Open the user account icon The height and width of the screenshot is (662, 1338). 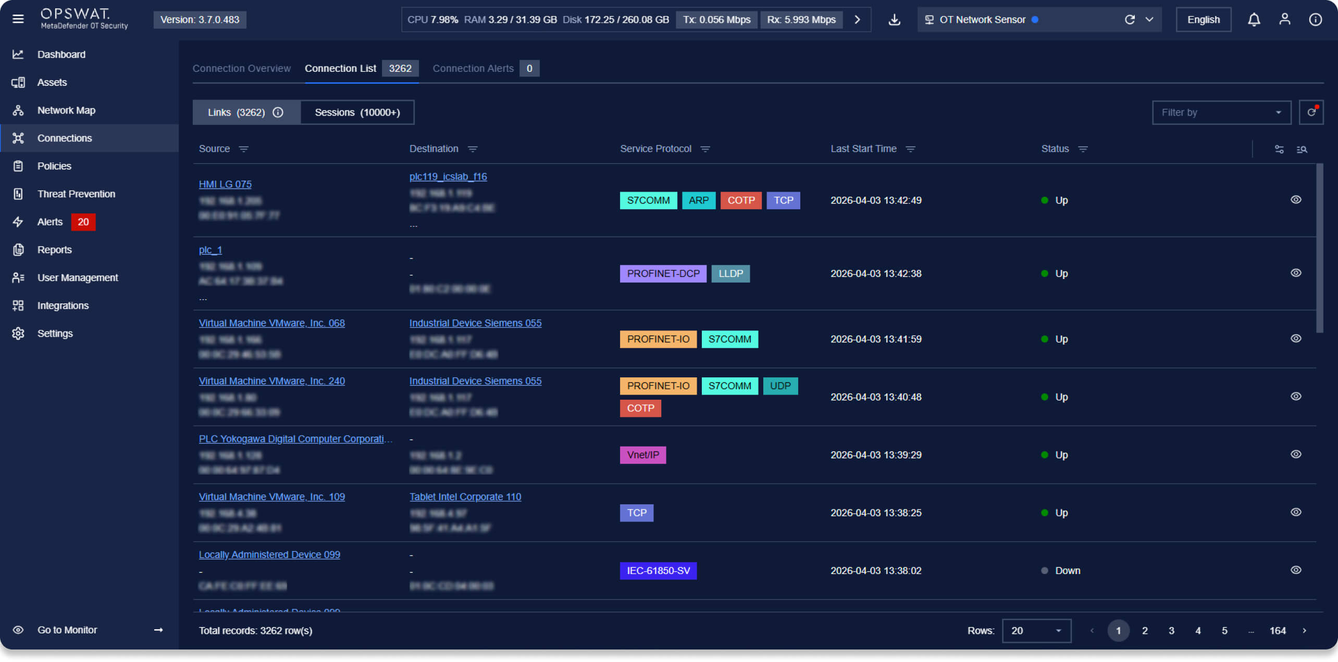1284,20
